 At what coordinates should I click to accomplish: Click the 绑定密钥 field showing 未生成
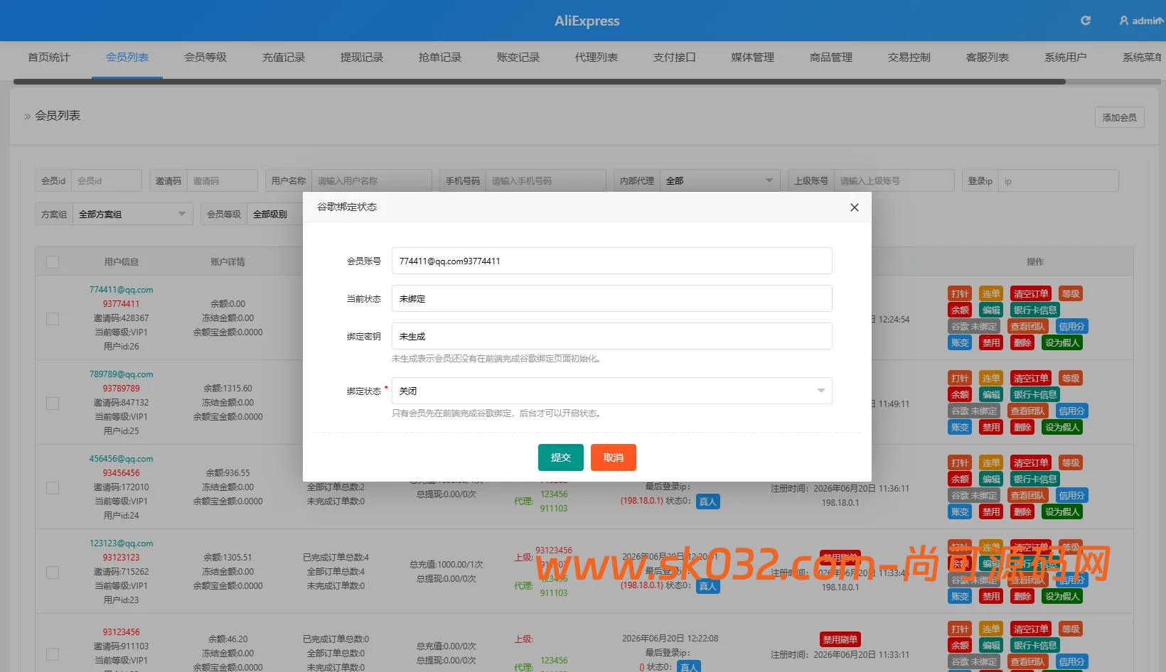[x=612, y=336]
